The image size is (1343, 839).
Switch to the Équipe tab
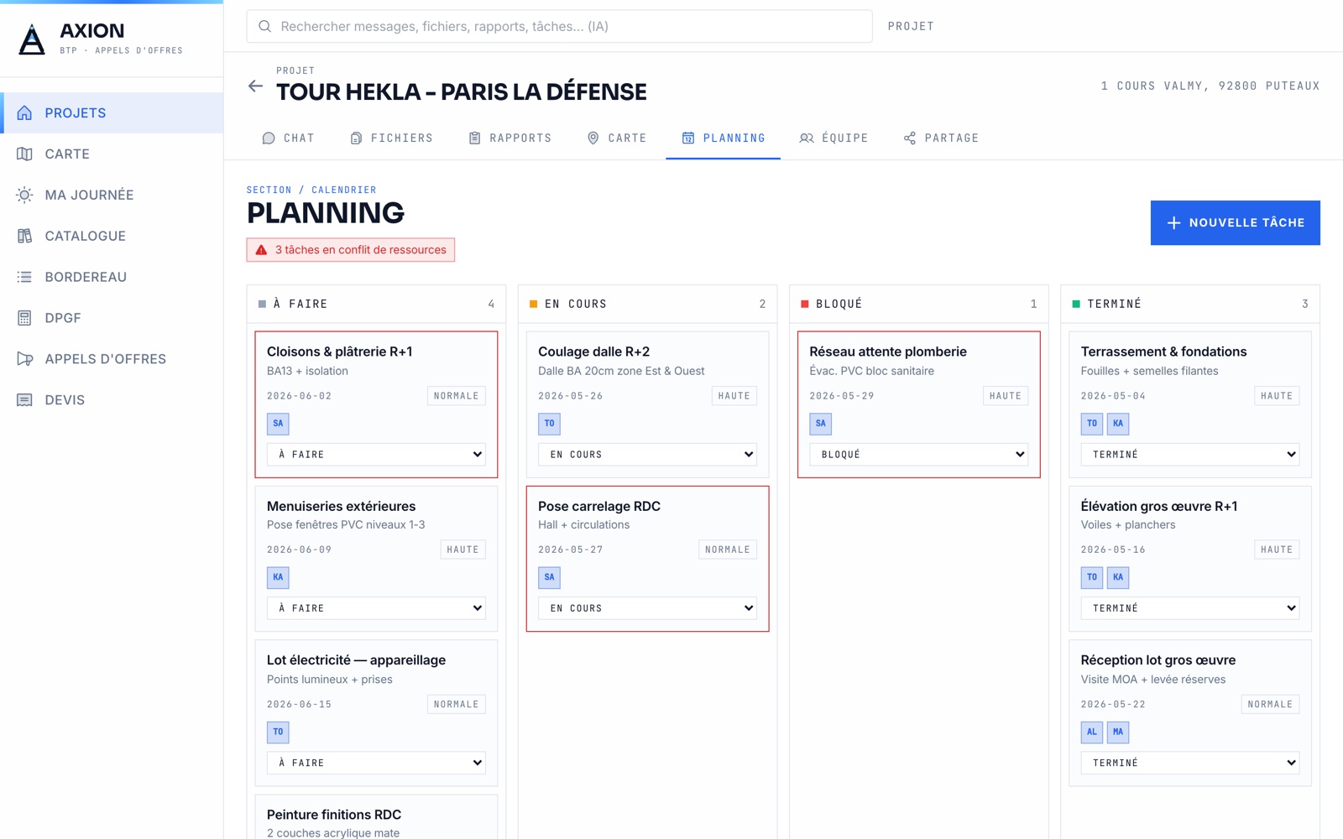(833, 138)
